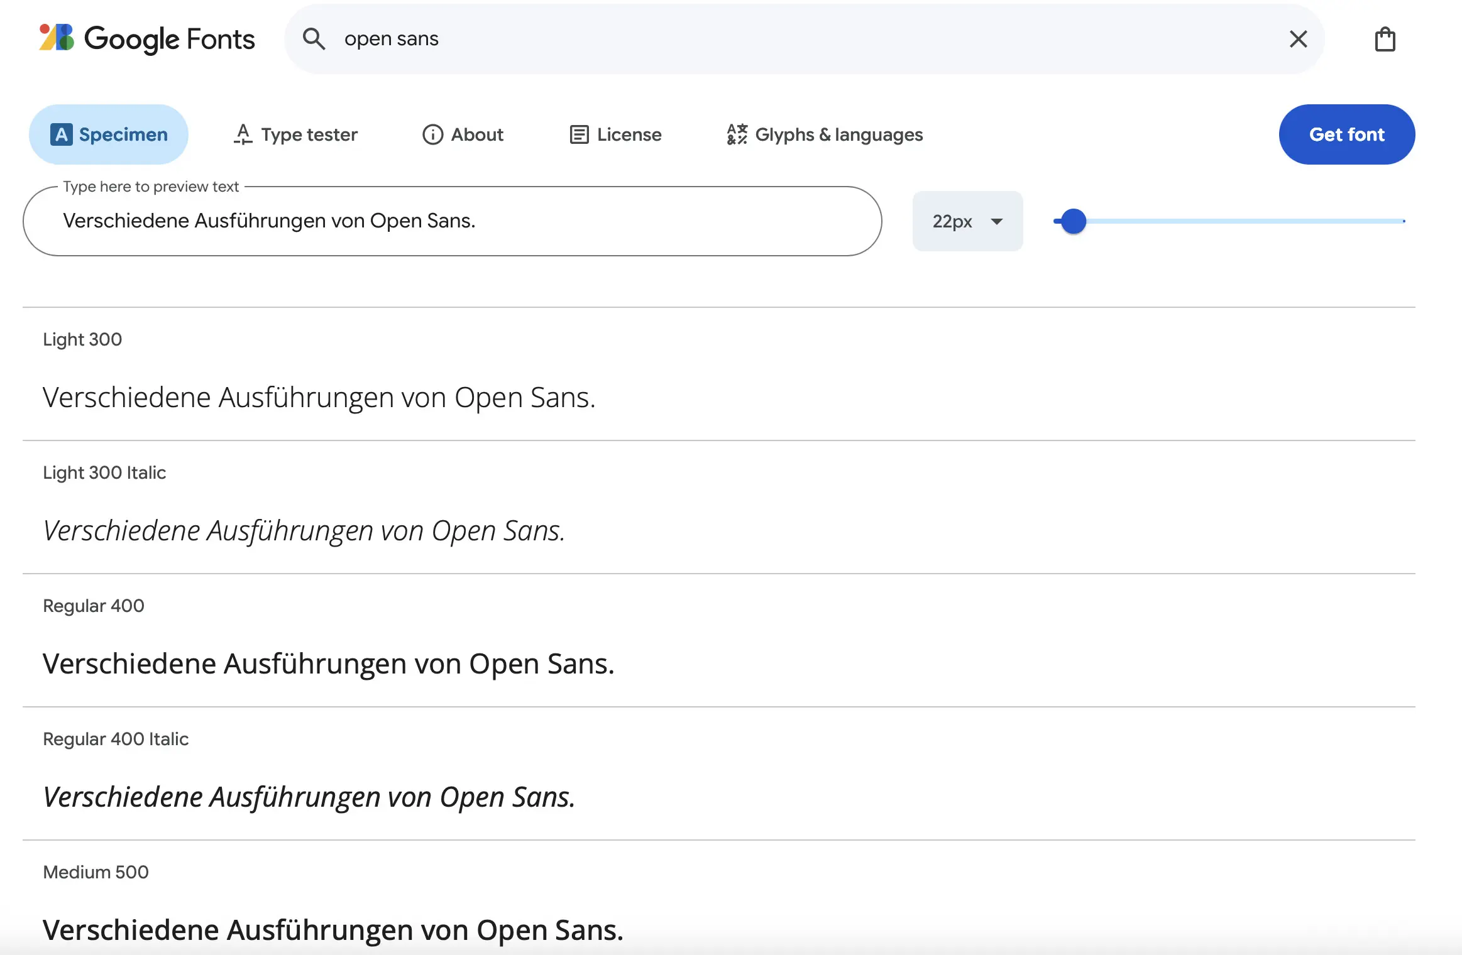The image size is (1462, 955).
Task: Open the font selections bag
Action: pyautogui.click(x=1385, y=39)
